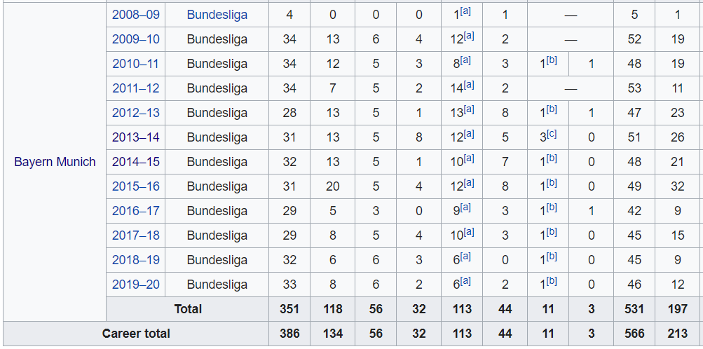This screenshot has width=703, height=349.
Task: Open the 2019–20 season link
Action: 135,285
